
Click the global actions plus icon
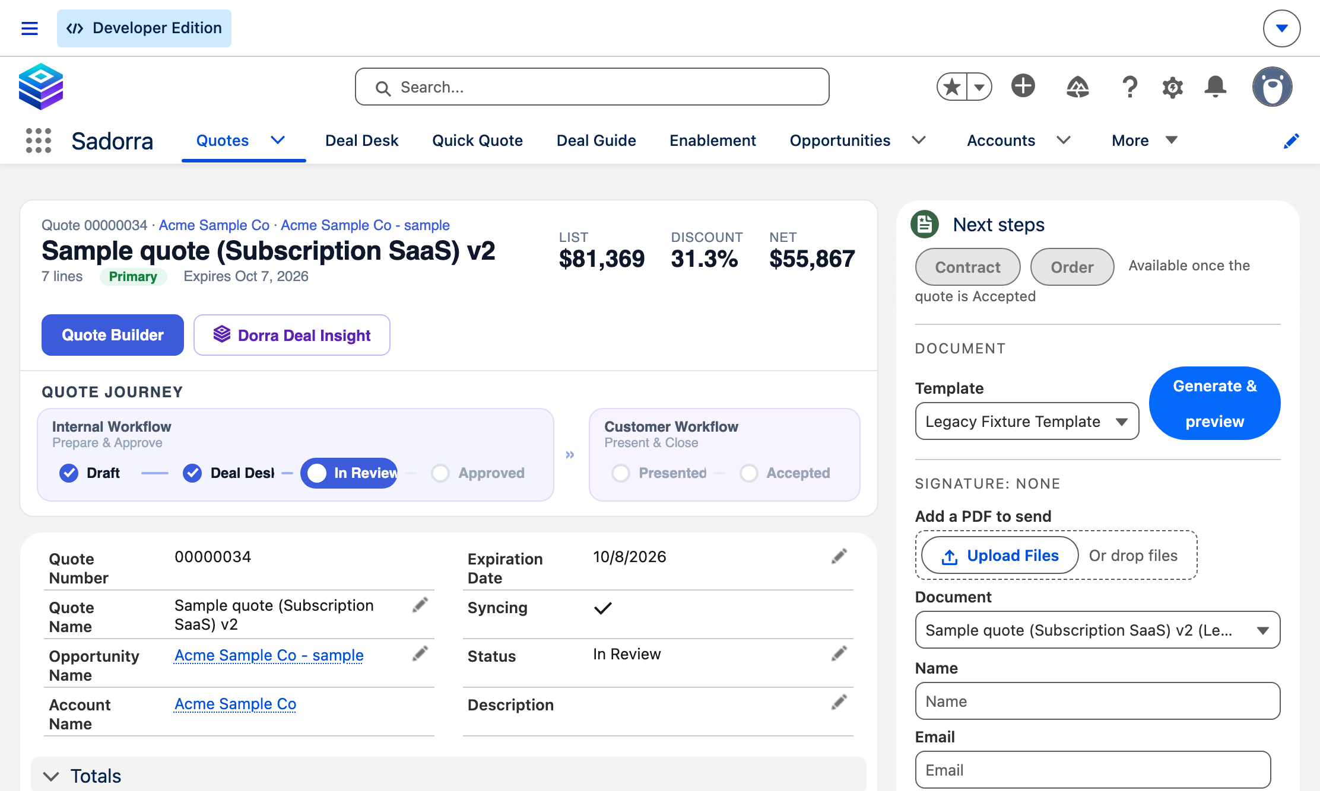(1023, 86)
